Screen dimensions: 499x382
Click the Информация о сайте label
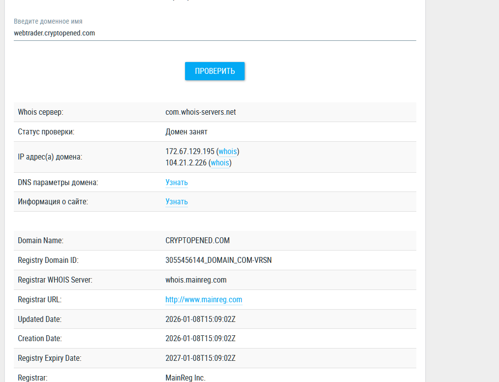(53, 202)
